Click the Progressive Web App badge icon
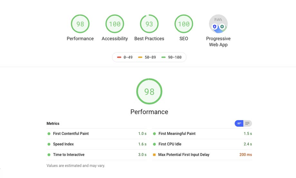 tap(218, 24)
